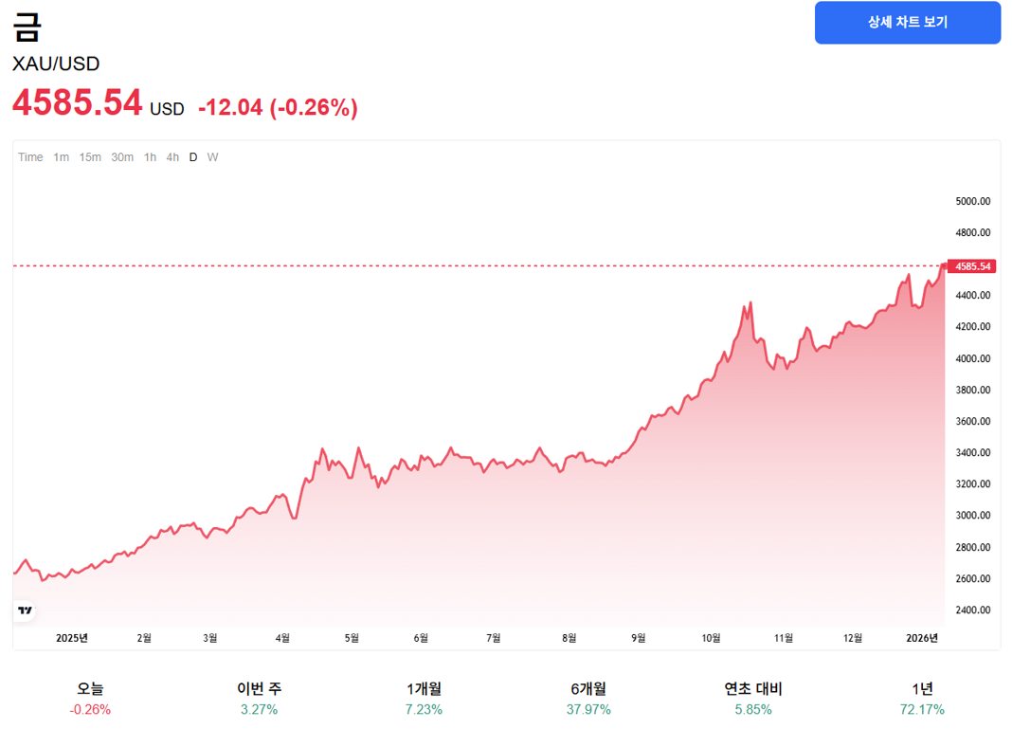This screenshot has height=729, width=1012.
Task: Select the daily (D) timeframe
Action: pyautogui.click(x=192, y=157)
